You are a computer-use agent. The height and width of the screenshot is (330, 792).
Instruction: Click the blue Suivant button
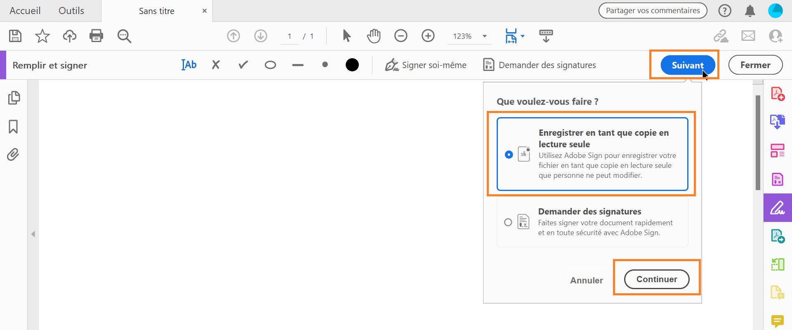click(688, 65)
